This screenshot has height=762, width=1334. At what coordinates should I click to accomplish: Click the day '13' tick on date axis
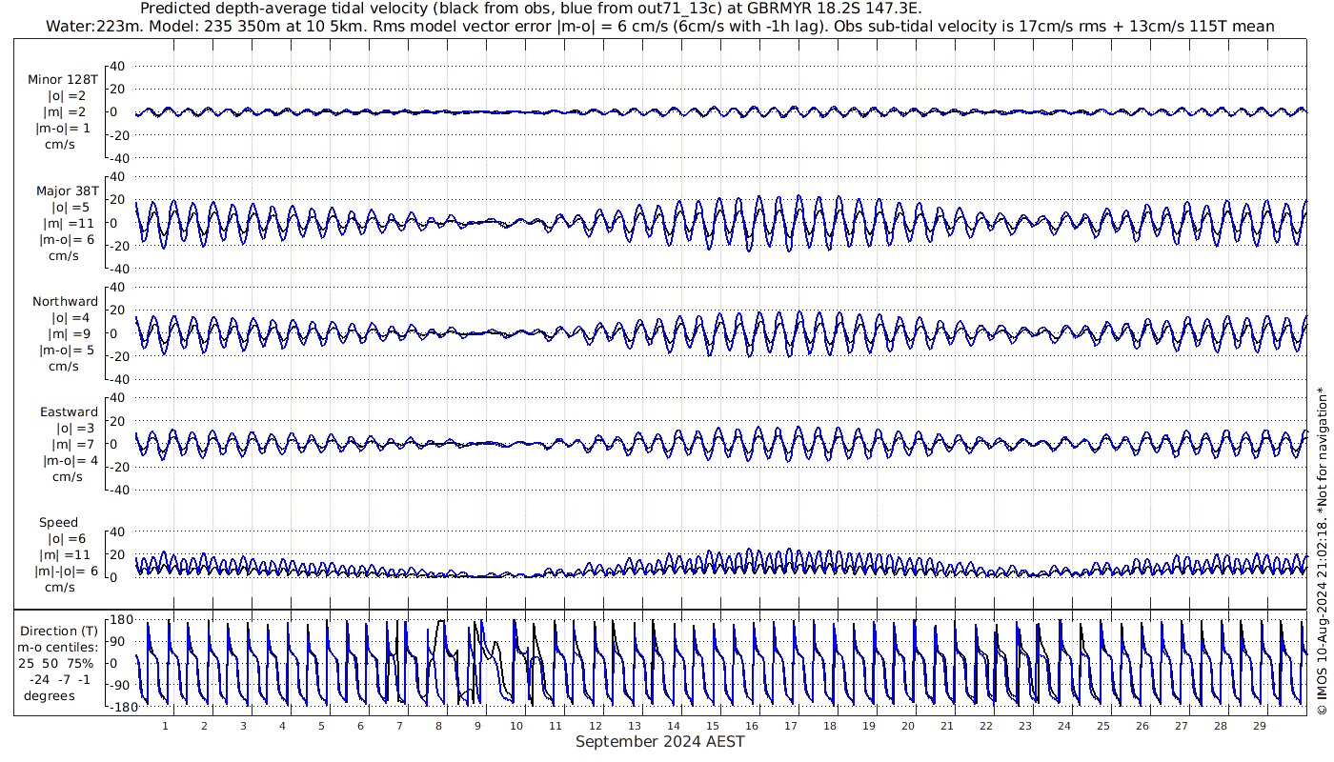(635, 726)
